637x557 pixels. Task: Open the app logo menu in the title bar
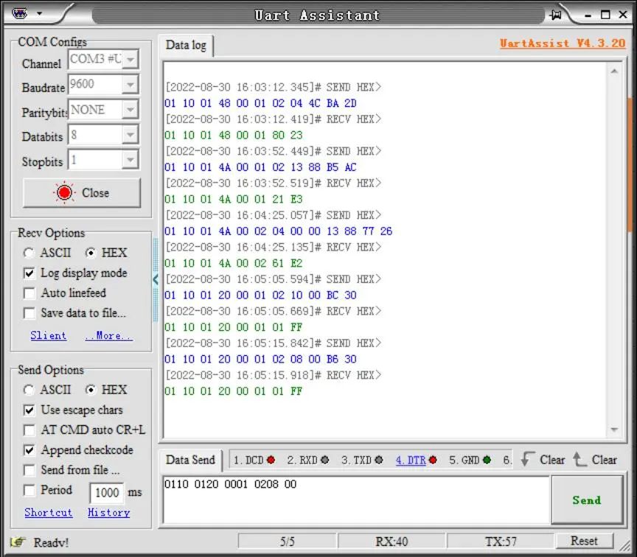pos(19,13)
